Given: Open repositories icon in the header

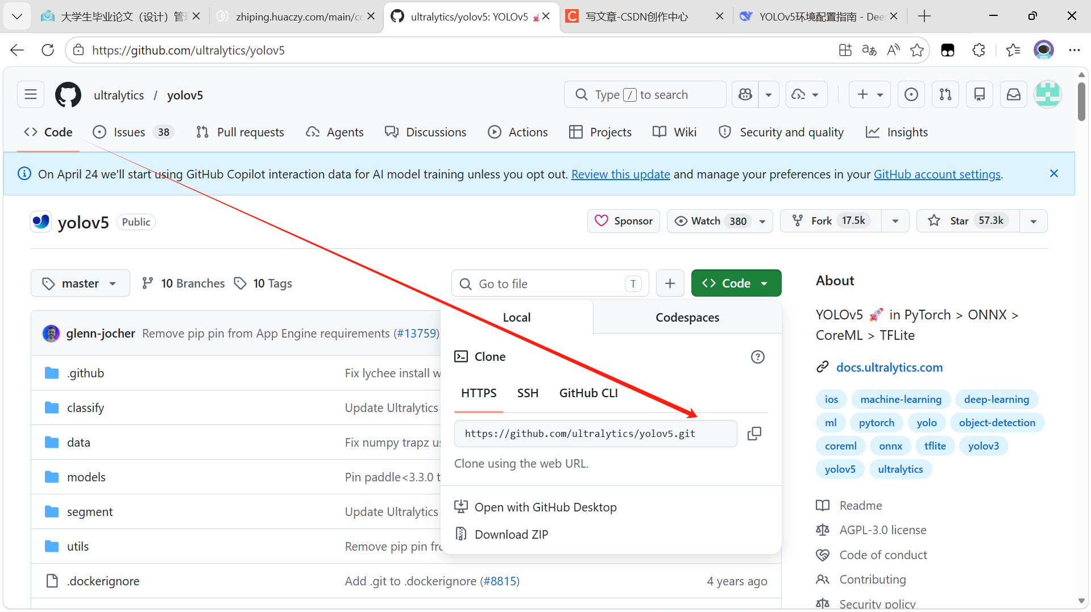Looking at the screenshot, I should 979,94.
